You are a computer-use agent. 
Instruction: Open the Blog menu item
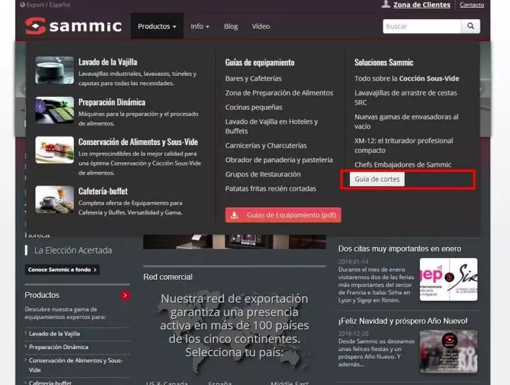click(x=231, y=26)
